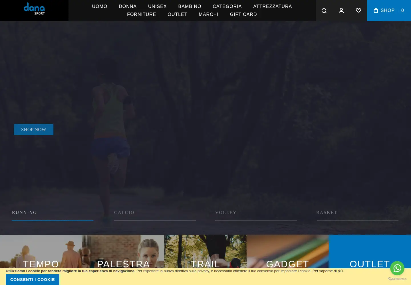
Task: Open the wishlist heart icon
Action: click(358, 11)
